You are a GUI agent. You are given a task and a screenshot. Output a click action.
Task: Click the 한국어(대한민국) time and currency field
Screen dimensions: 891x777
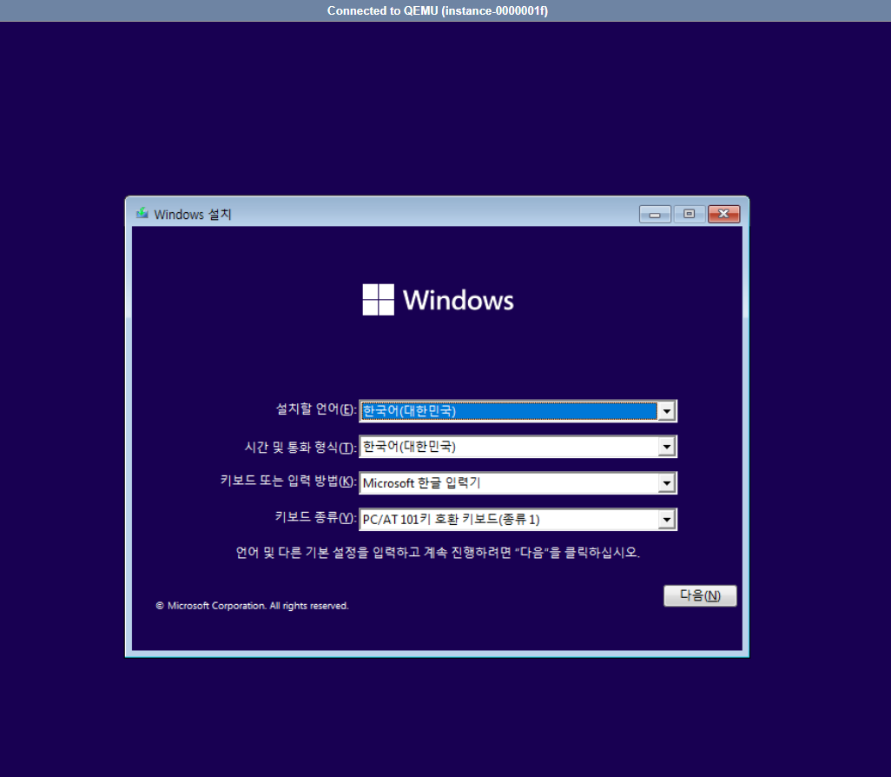[508, 447]
